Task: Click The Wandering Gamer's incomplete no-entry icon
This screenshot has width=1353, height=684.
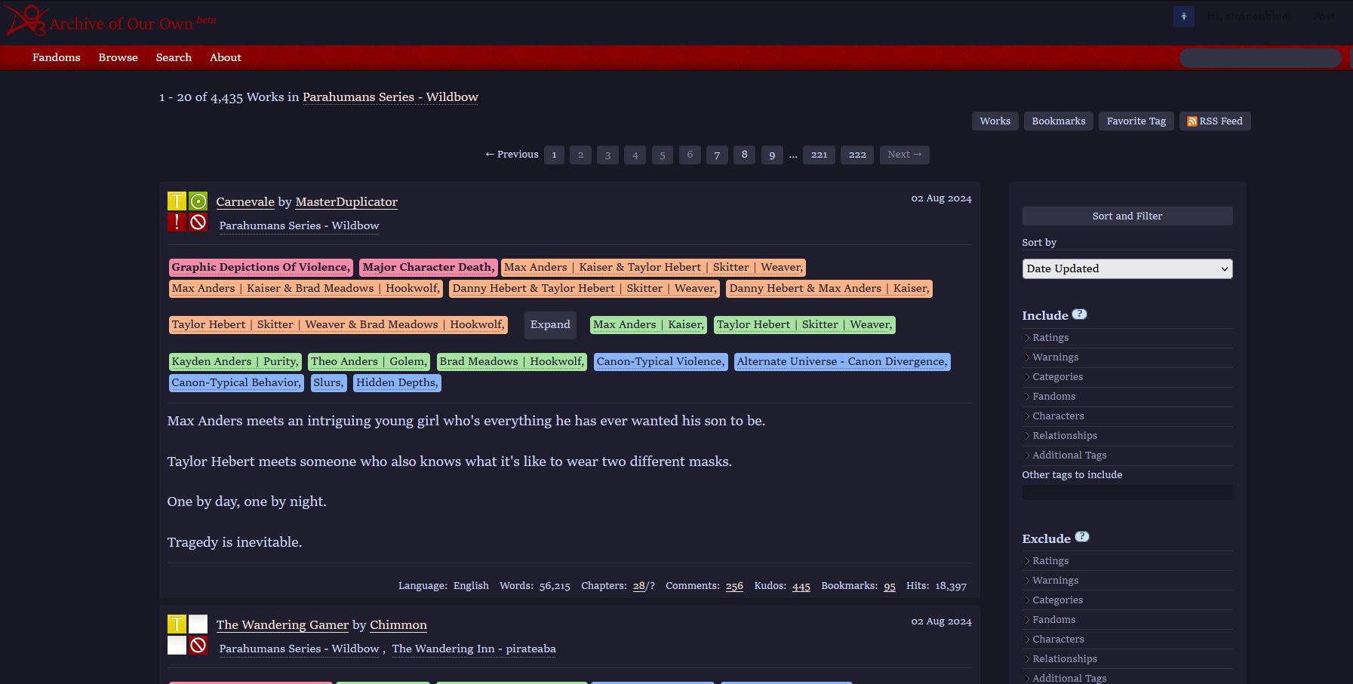Action: (198, 645)
